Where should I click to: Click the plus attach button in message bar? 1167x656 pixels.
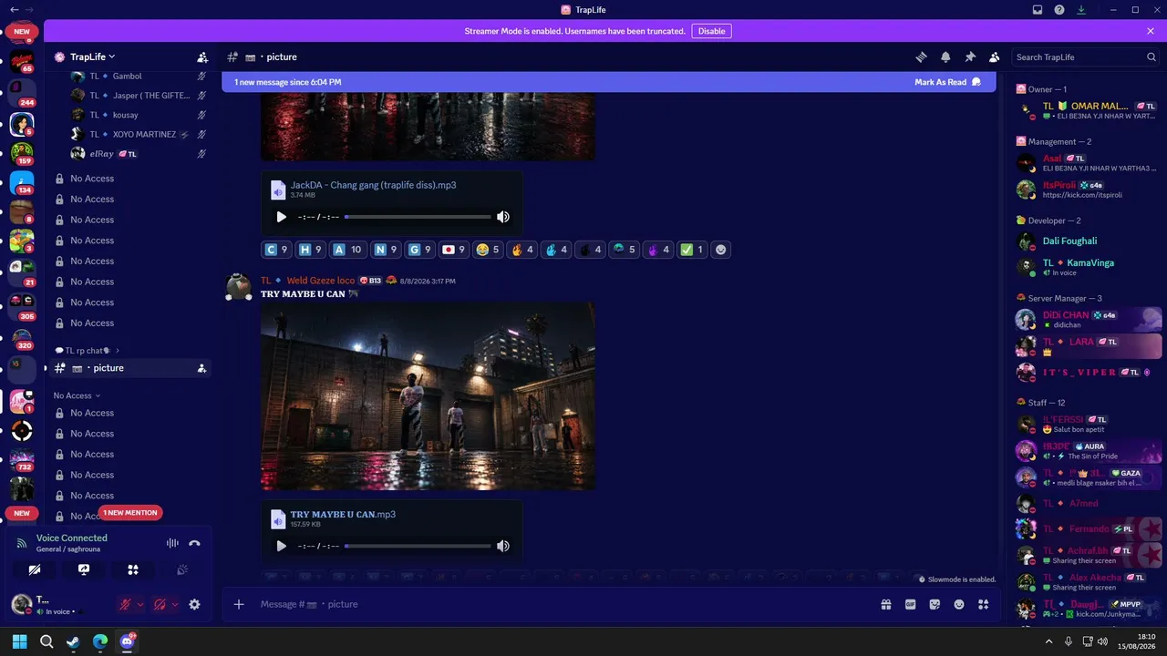[239, 604]
